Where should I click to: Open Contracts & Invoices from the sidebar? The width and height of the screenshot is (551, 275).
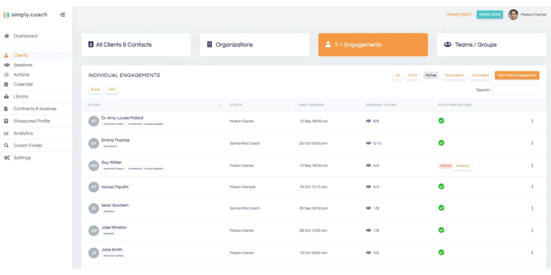(x=35, y=108)
